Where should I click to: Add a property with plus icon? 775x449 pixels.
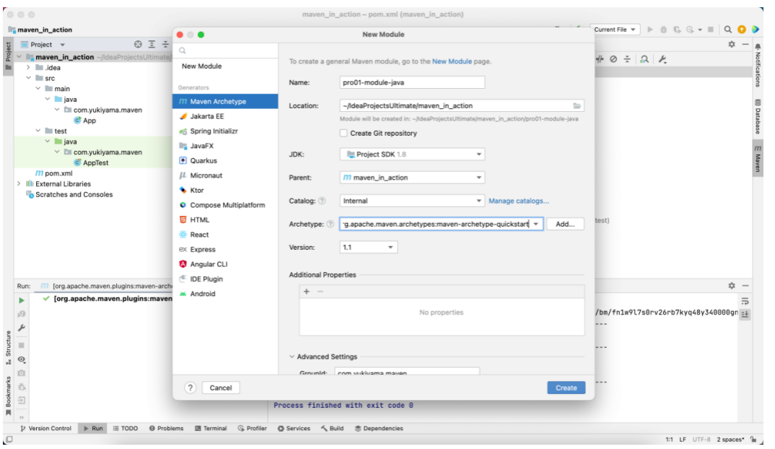coord(307,292)
